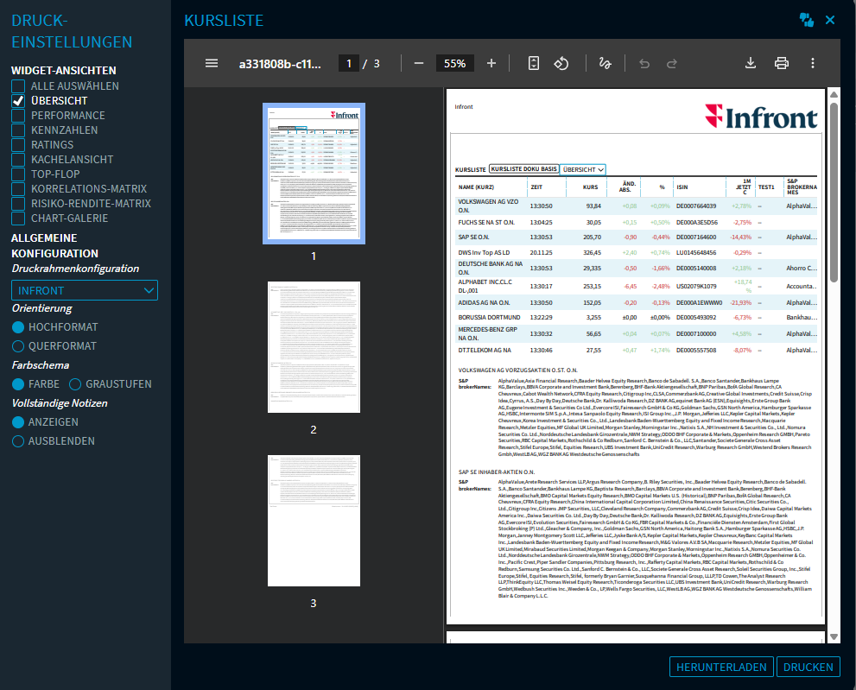Screen dimensions: 856x690
Task: Enable the Performance widget checkbox
Action: (x=18, y=116)
